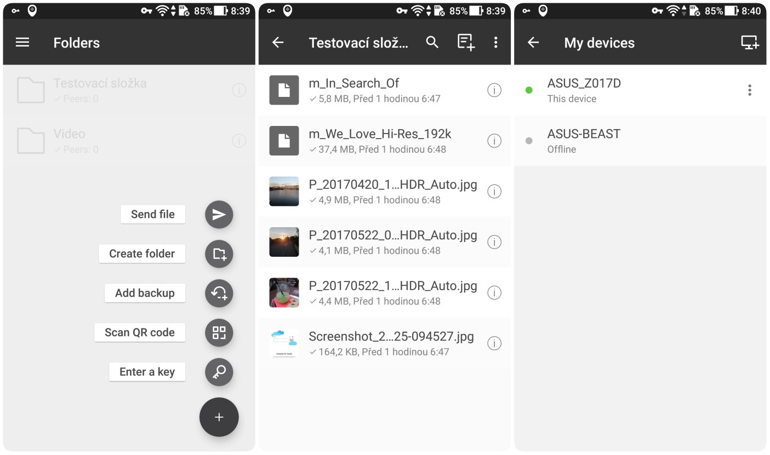Viewport: 770px width, 455px height.
Task: Select the Scan QR code label
Action: click(x=140, y=333)
